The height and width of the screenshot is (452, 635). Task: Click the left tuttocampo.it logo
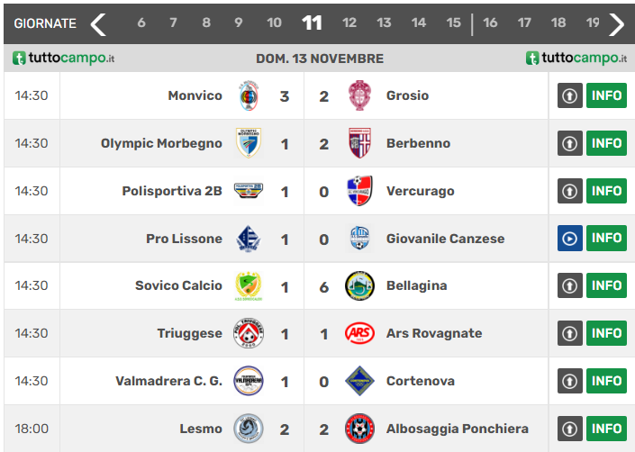(64, 59)
